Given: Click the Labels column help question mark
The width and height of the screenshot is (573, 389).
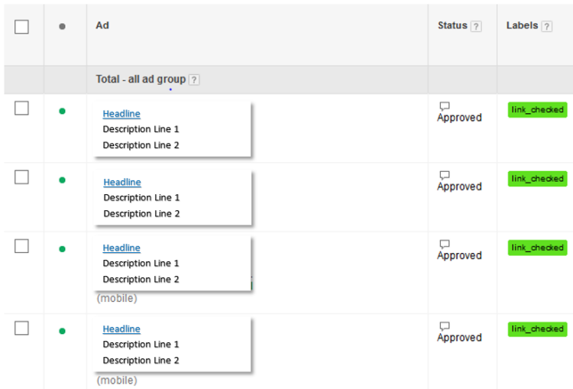Looking at the screenshot, I should [547, 26].
